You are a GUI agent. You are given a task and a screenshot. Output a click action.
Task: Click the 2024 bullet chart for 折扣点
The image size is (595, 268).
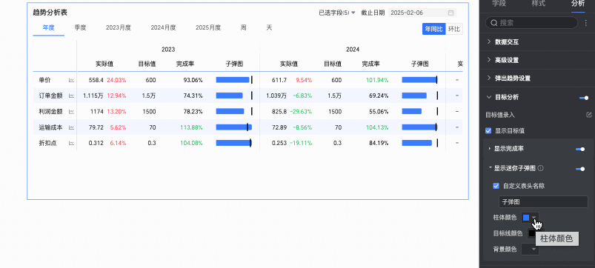[x=419, y=143]
